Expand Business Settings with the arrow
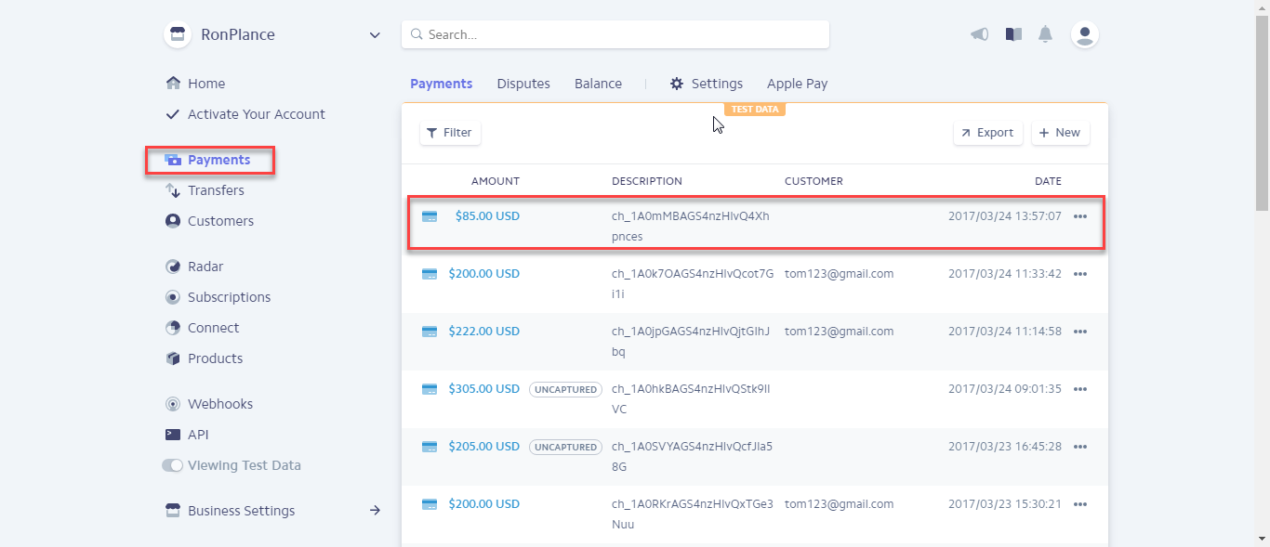This screenshot has width=1270, height=547. pyautogui.click(x=375, y=510)
